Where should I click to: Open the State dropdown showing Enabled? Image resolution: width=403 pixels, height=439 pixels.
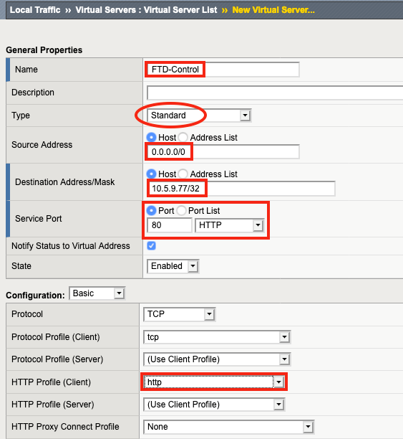173,266
